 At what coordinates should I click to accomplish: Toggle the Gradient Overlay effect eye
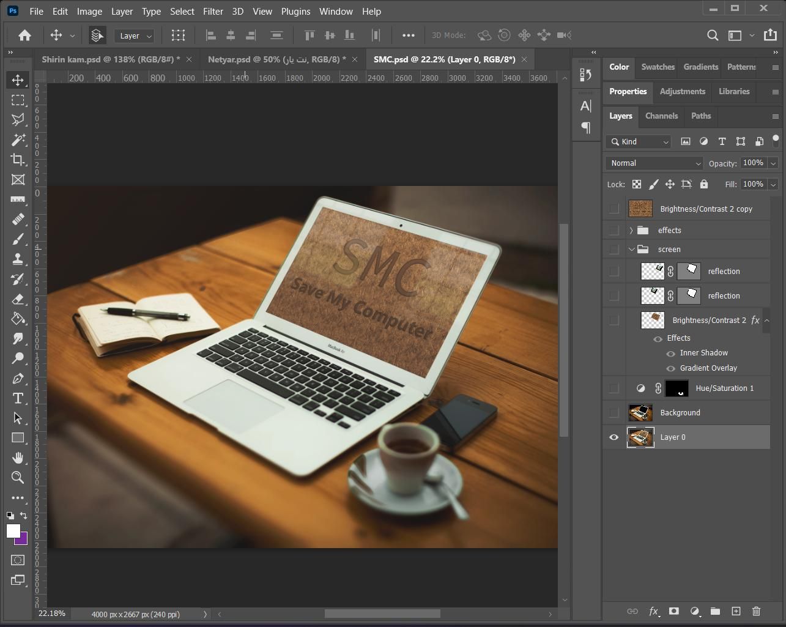pos(670,369)
